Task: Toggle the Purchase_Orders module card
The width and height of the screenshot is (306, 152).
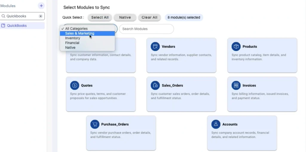Action: [x=121, y=133]
